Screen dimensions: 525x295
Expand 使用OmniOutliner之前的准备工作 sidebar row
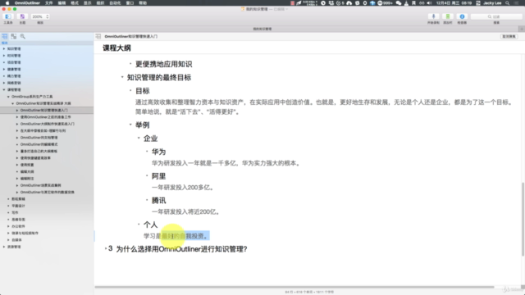click(x=17, y=117)
